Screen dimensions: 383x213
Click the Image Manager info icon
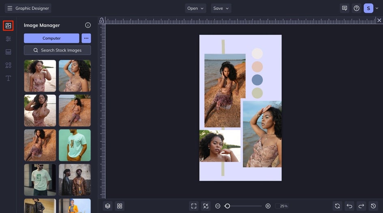[88, 25]
